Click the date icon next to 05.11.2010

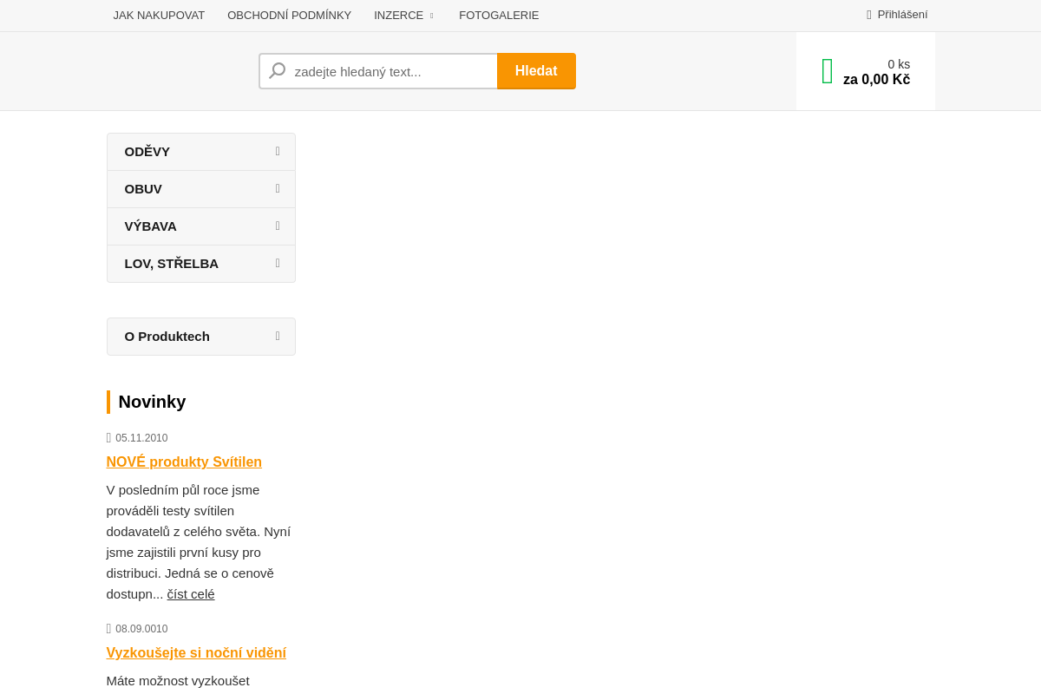coord(109,438)
